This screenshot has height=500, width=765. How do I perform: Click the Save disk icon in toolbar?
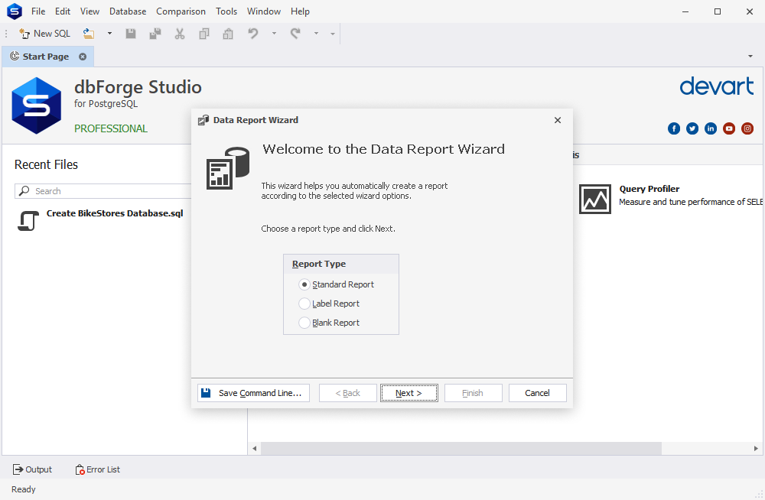131,34
